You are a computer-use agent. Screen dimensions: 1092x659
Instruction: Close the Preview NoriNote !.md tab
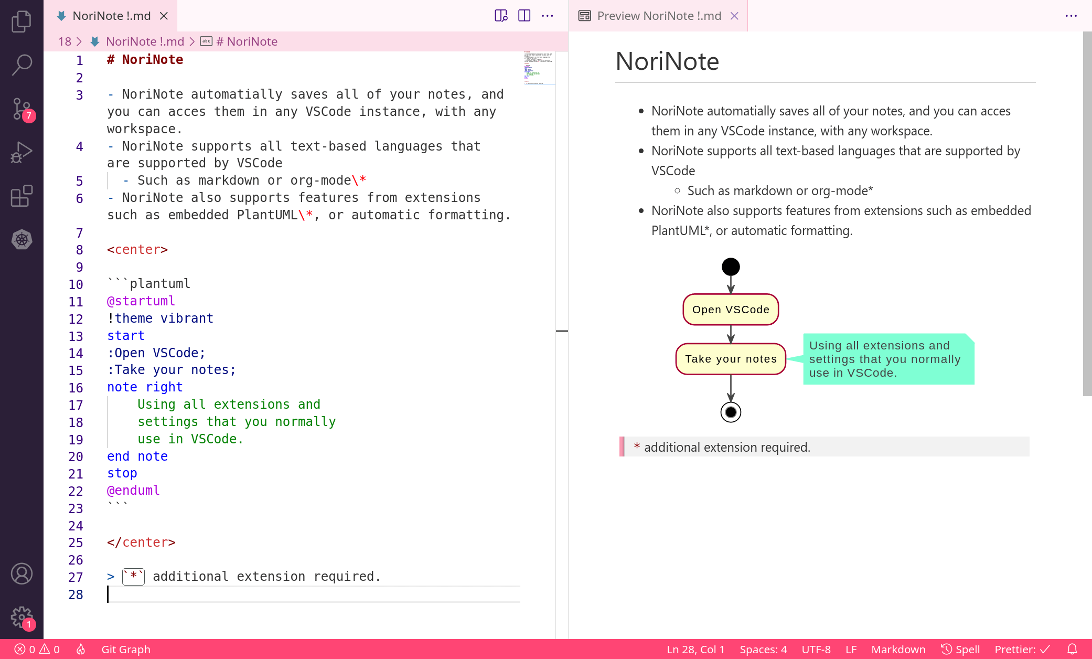(x=734, y=16)
